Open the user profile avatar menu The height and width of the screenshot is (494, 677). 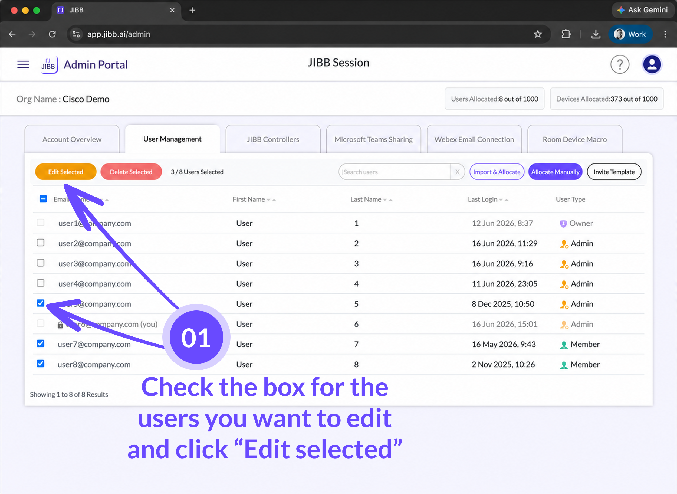652,64
